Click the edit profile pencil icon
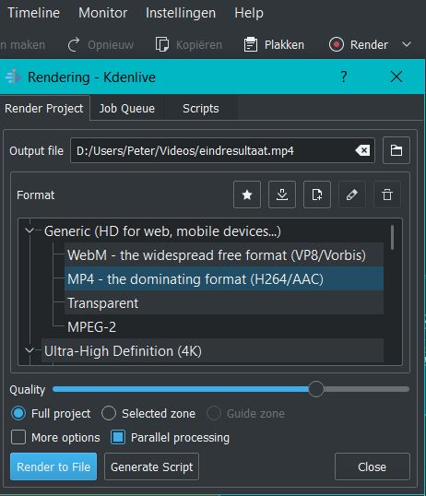Viewport: 426px width, 496px height. pyautogui.click(x=352, y=195)
